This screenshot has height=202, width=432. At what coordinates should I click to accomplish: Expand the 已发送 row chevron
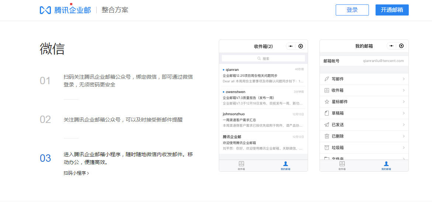[404, 125]
